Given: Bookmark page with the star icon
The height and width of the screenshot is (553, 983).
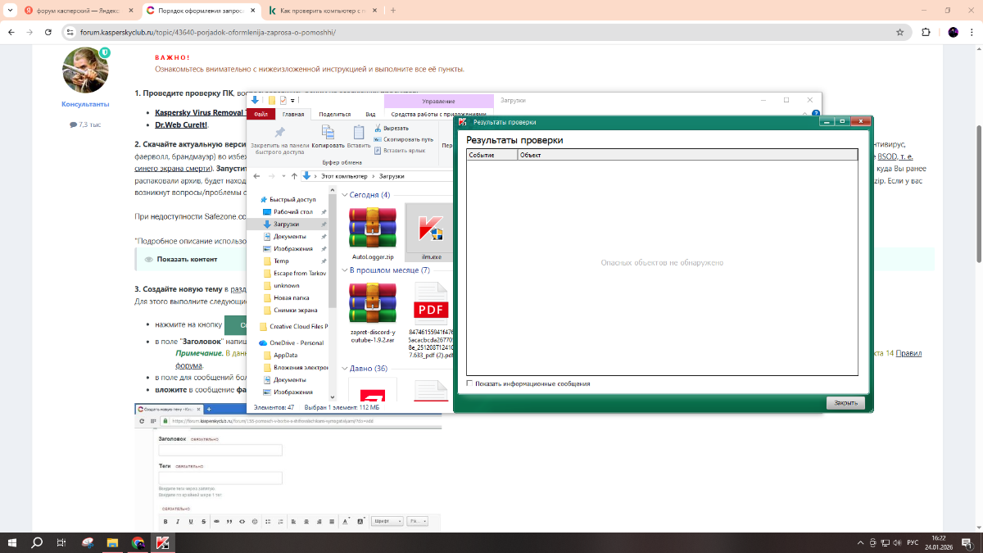Looking at the screenshot, I should pyautogui.click(x=899, y=32).
